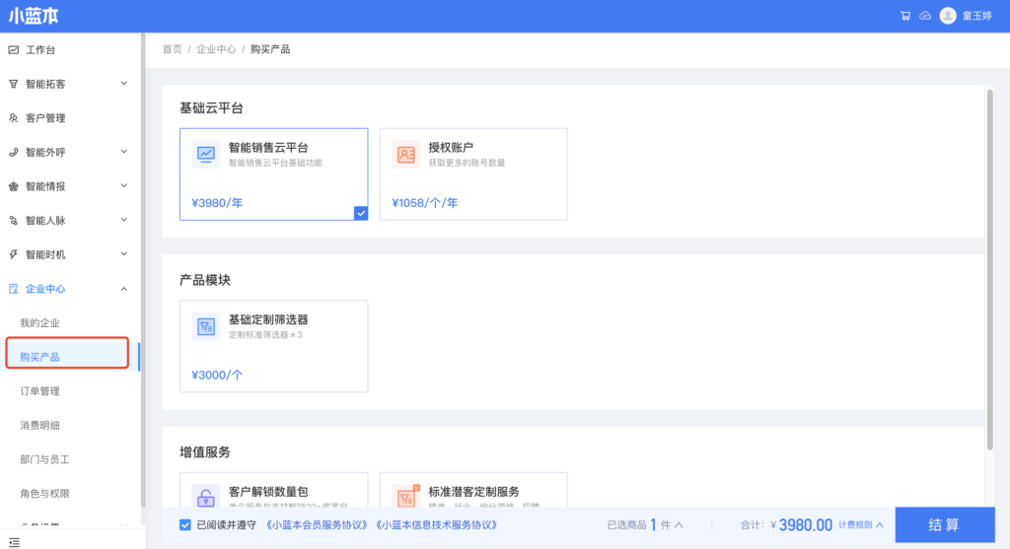This screenshot has height=549, width=1010.
Task: Click the cloud download icon in header
Action: click(x=924, y=16)
